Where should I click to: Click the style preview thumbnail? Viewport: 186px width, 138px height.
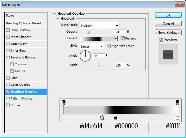tap(168, 54)
